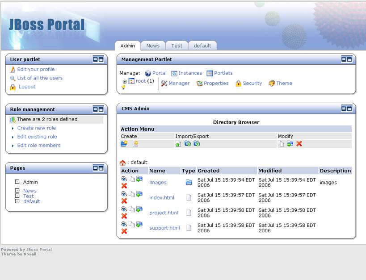366x280 pixels.
Task: Delete the images folder with the red X
Action: (124, 186)
